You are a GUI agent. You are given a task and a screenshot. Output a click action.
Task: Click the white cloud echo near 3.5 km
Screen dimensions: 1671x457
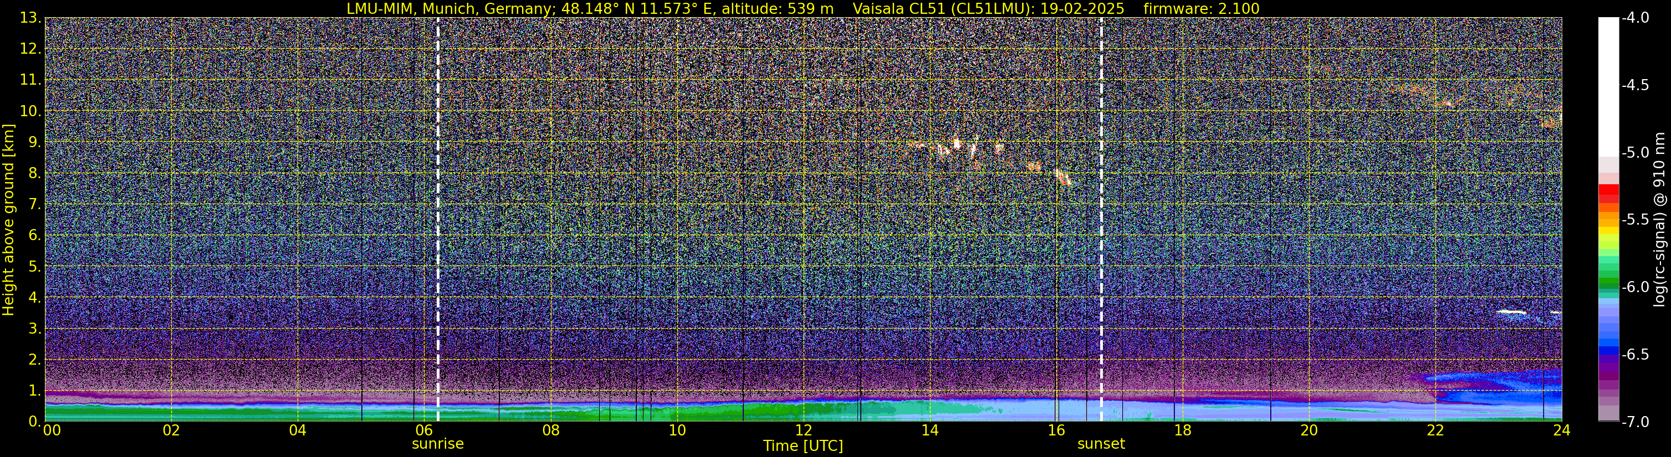pos(1511,312)
